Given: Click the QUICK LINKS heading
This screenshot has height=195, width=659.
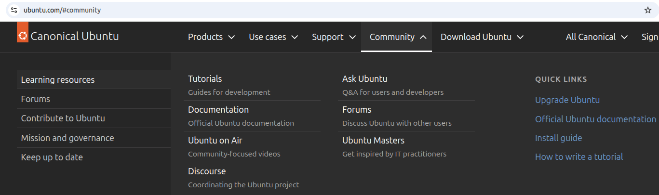Looking at the screenshot, I should point(561,79).
